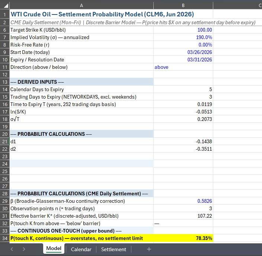This screenshot has height=256, width=262.
Task: Click 'P(touch K, continuous)' yellow label
Action: pos(82,238)
